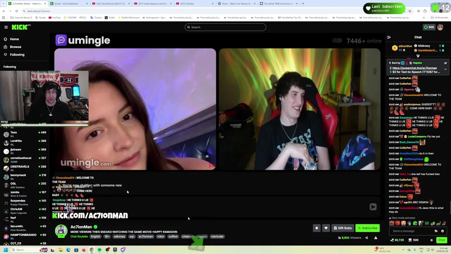Select the English language tag

95,237
